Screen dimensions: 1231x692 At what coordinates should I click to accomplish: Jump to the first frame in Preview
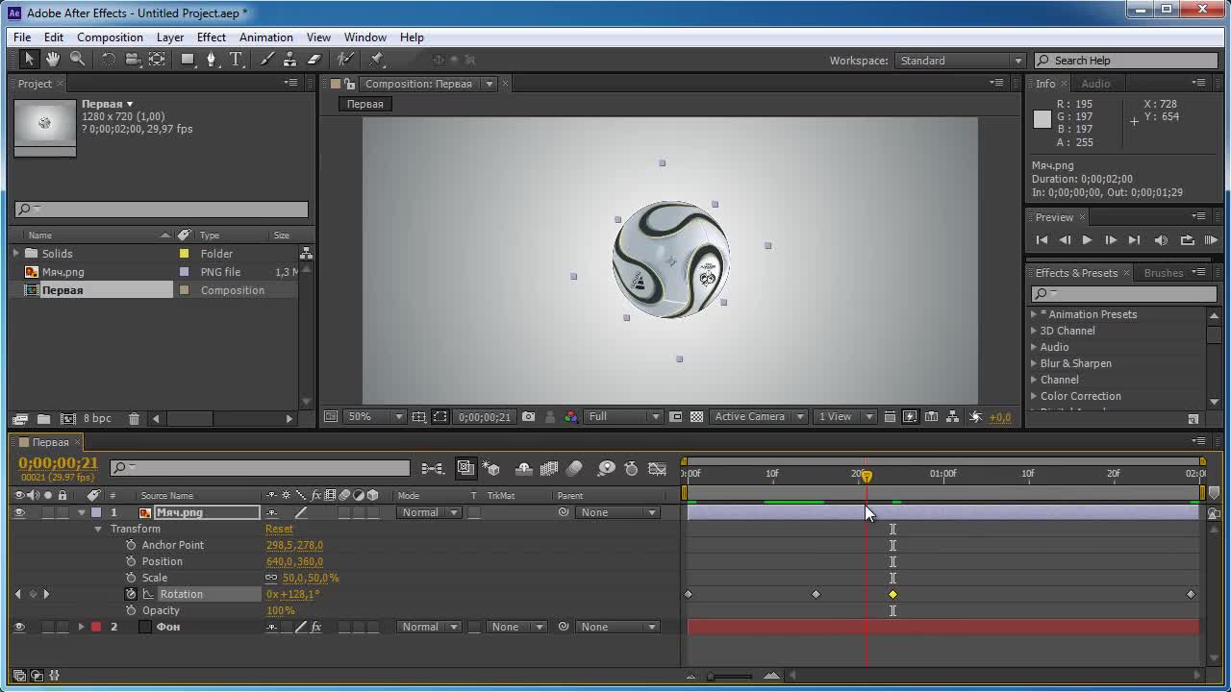1042,240
